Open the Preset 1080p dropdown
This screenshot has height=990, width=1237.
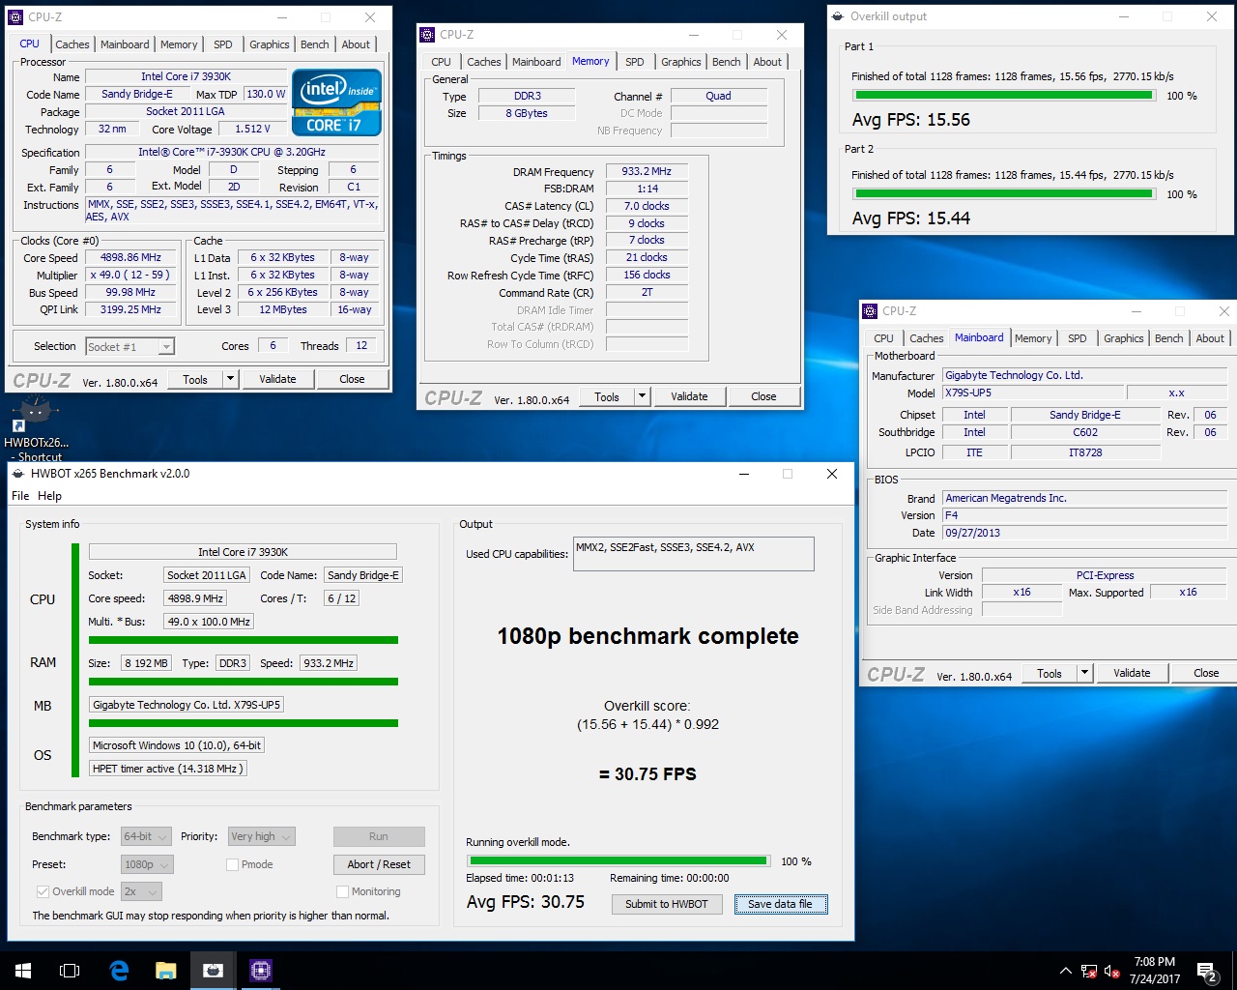pos(147,864)
